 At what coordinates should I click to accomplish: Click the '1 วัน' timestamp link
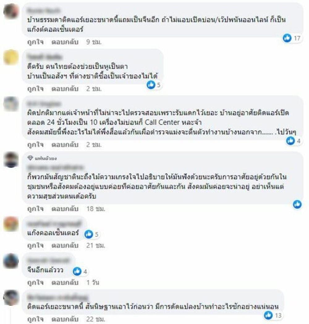[x=93, y=282]
